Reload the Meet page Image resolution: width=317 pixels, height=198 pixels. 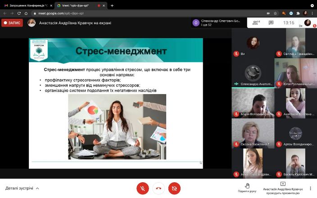click(x=19, y=13)
